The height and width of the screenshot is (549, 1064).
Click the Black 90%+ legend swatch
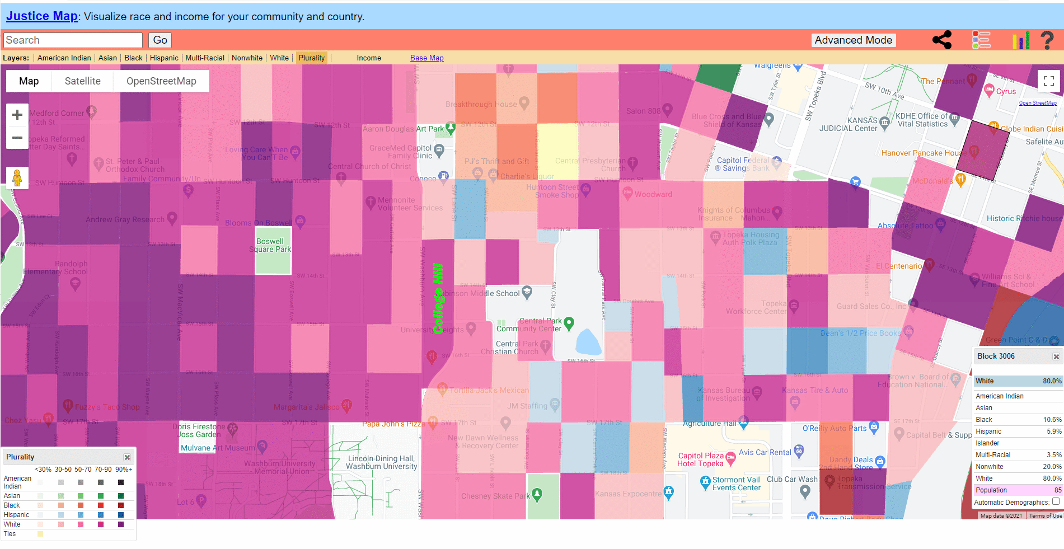[x=121, y=505]
